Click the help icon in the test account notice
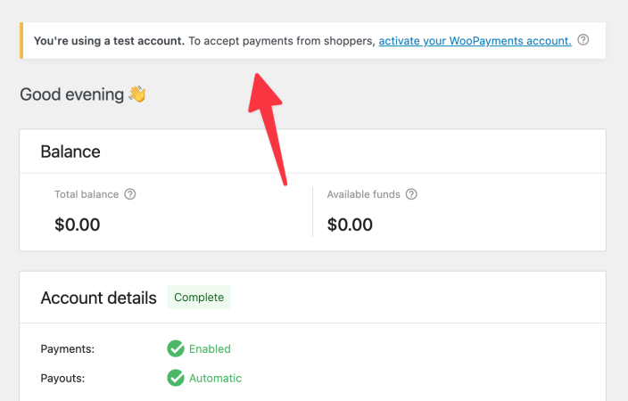This screenshot has width=628, height=401. tap(583, 40)
